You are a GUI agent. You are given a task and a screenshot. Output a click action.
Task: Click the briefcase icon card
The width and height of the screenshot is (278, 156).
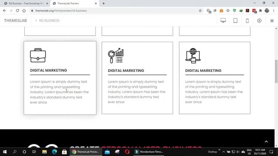[60, 78]
